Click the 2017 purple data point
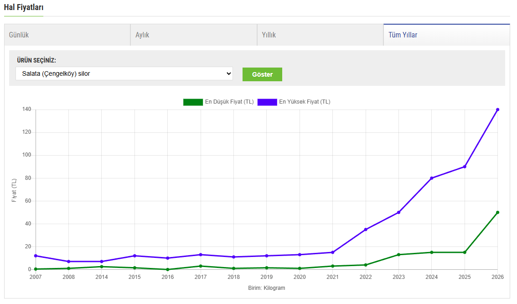517x304 pixels. click(x=201, y=255)
